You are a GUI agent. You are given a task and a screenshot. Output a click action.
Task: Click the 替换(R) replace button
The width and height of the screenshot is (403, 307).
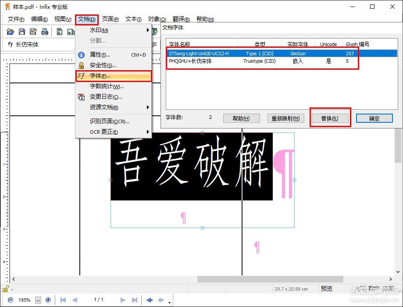[330, 118]
